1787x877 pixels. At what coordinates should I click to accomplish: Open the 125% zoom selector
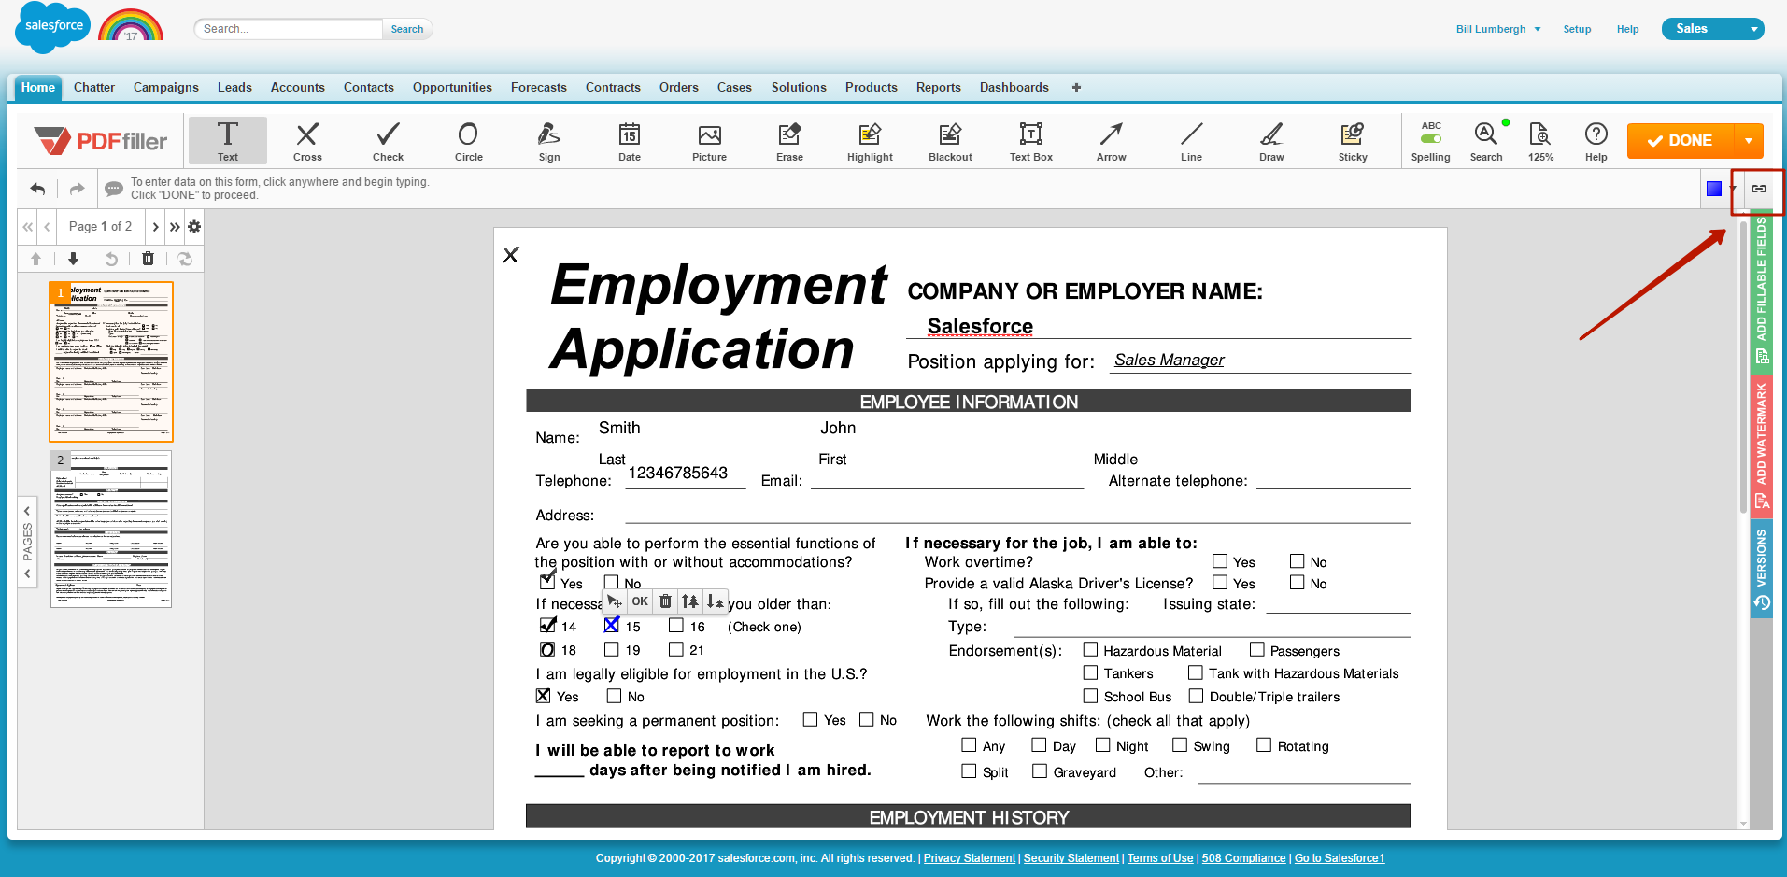(x=1540, y=141)
